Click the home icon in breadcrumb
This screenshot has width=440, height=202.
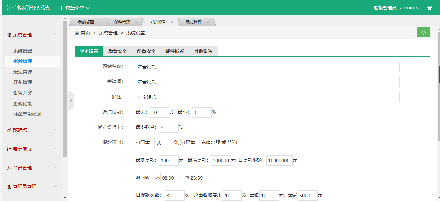[x=77, y=33]
